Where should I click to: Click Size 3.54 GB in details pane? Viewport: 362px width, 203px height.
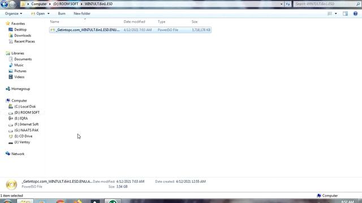pos(122,187)
